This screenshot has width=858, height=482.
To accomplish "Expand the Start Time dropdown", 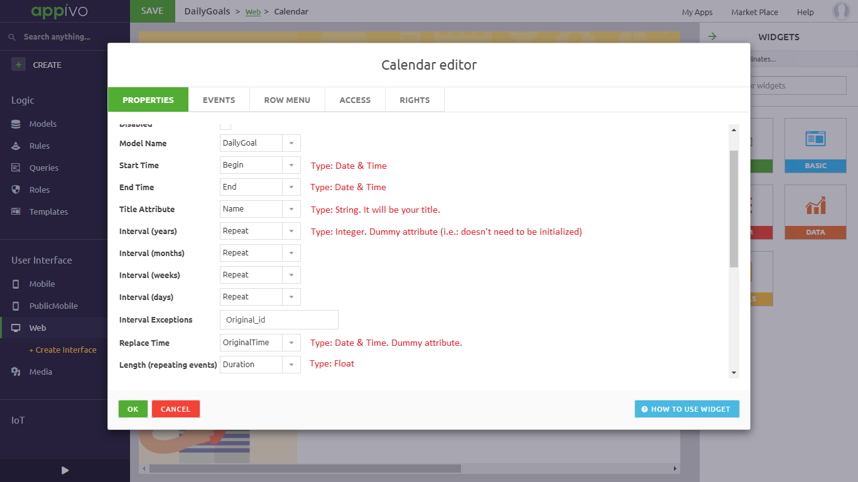I will pyautogui.click(x=291, y=164).
